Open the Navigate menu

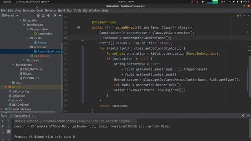[x=29, y=11]
